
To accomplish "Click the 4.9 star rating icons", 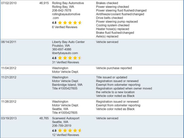I will 70,131.
